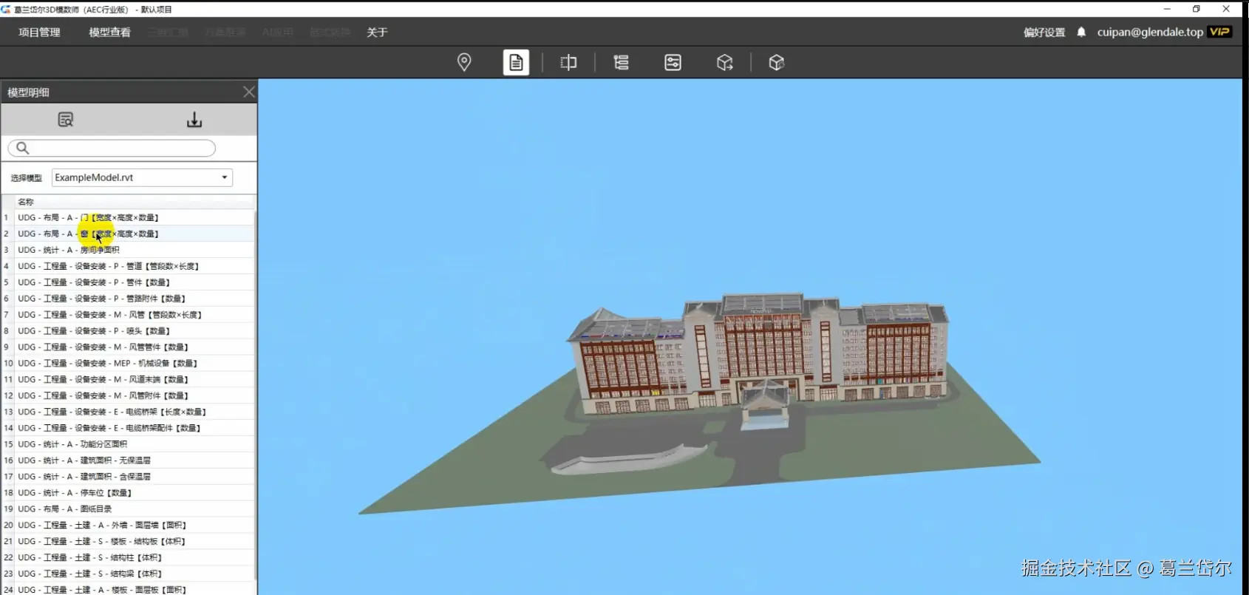The image size is (1249, 595).
Task: Select row 12 风管附件【数量】
Action: point(128,395)
